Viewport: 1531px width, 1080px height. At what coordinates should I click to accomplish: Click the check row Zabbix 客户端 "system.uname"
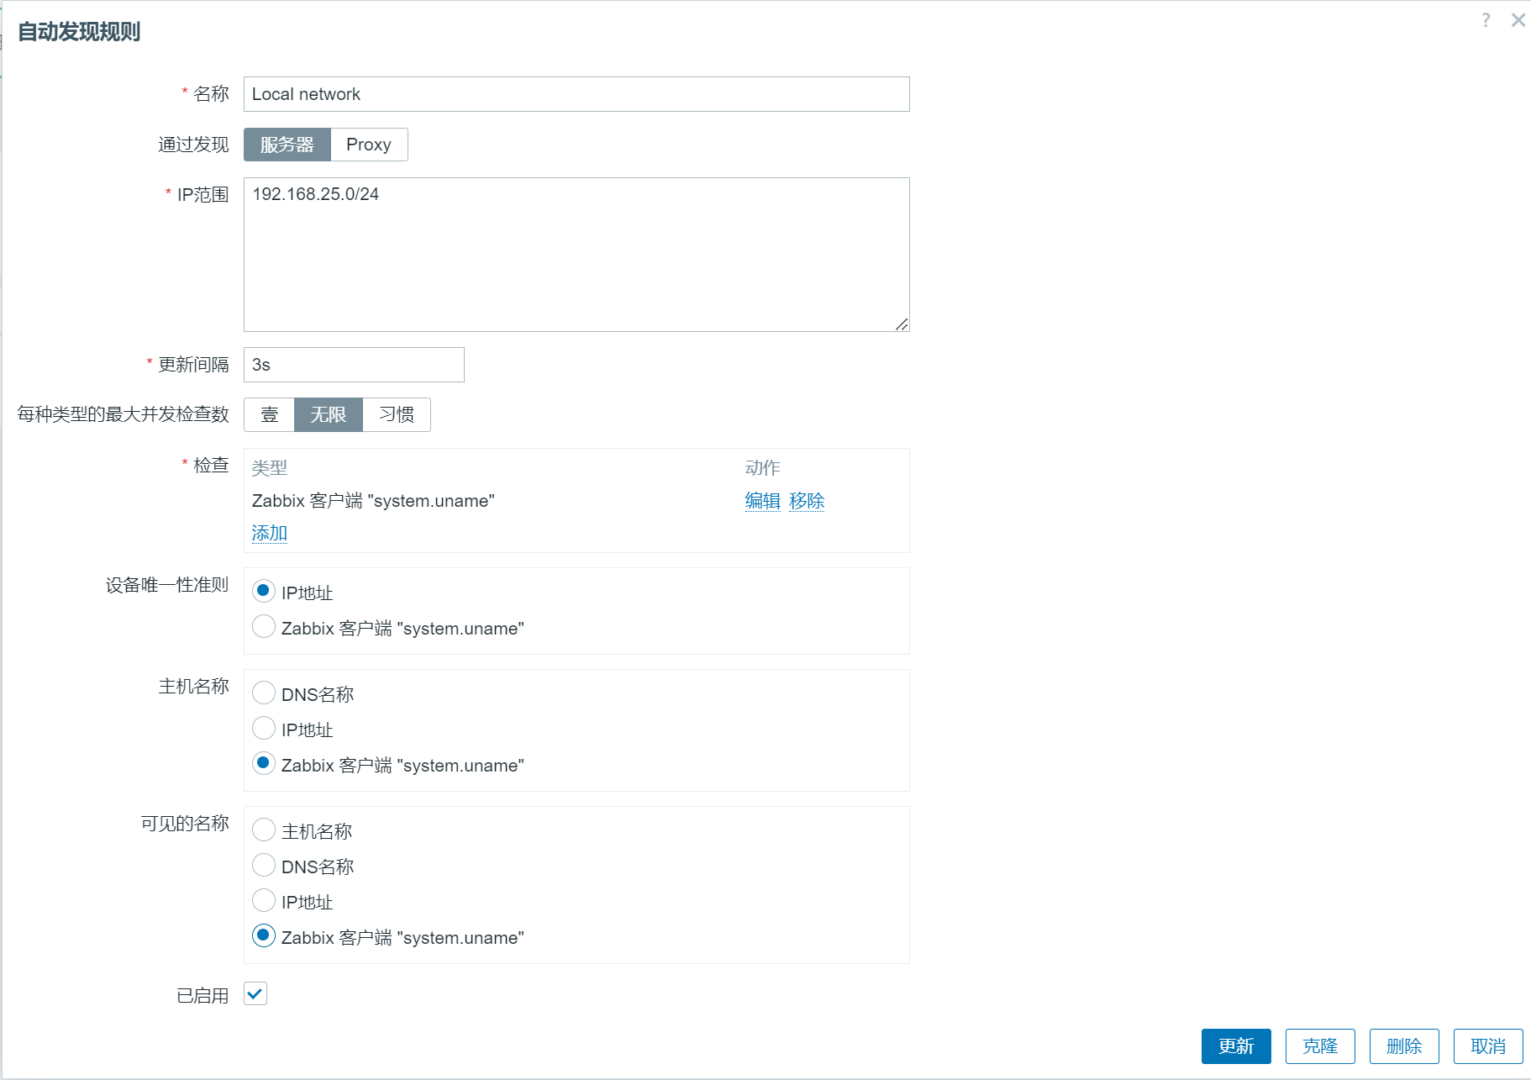(373, 501)
